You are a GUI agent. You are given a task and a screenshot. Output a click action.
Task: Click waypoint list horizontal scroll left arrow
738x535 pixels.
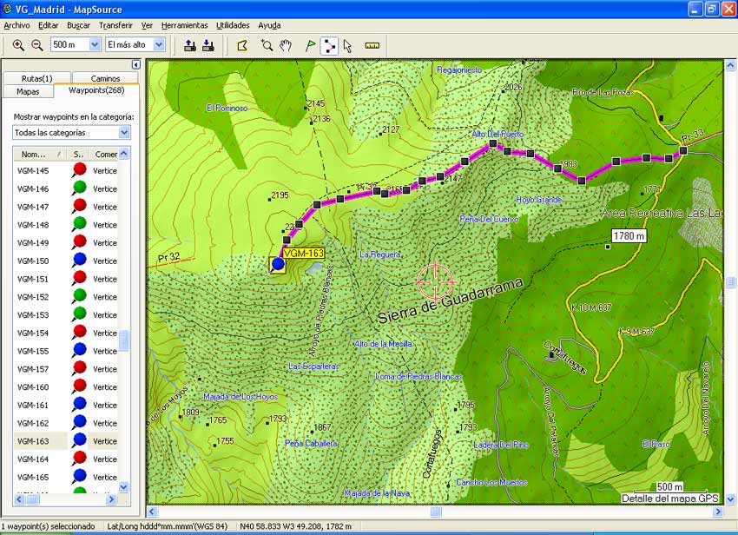19,499
